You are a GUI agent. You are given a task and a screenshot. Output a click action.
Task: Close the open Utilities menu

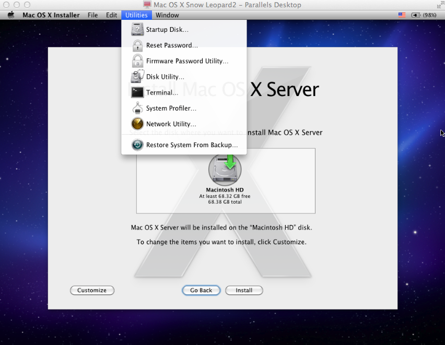point(136,15)
